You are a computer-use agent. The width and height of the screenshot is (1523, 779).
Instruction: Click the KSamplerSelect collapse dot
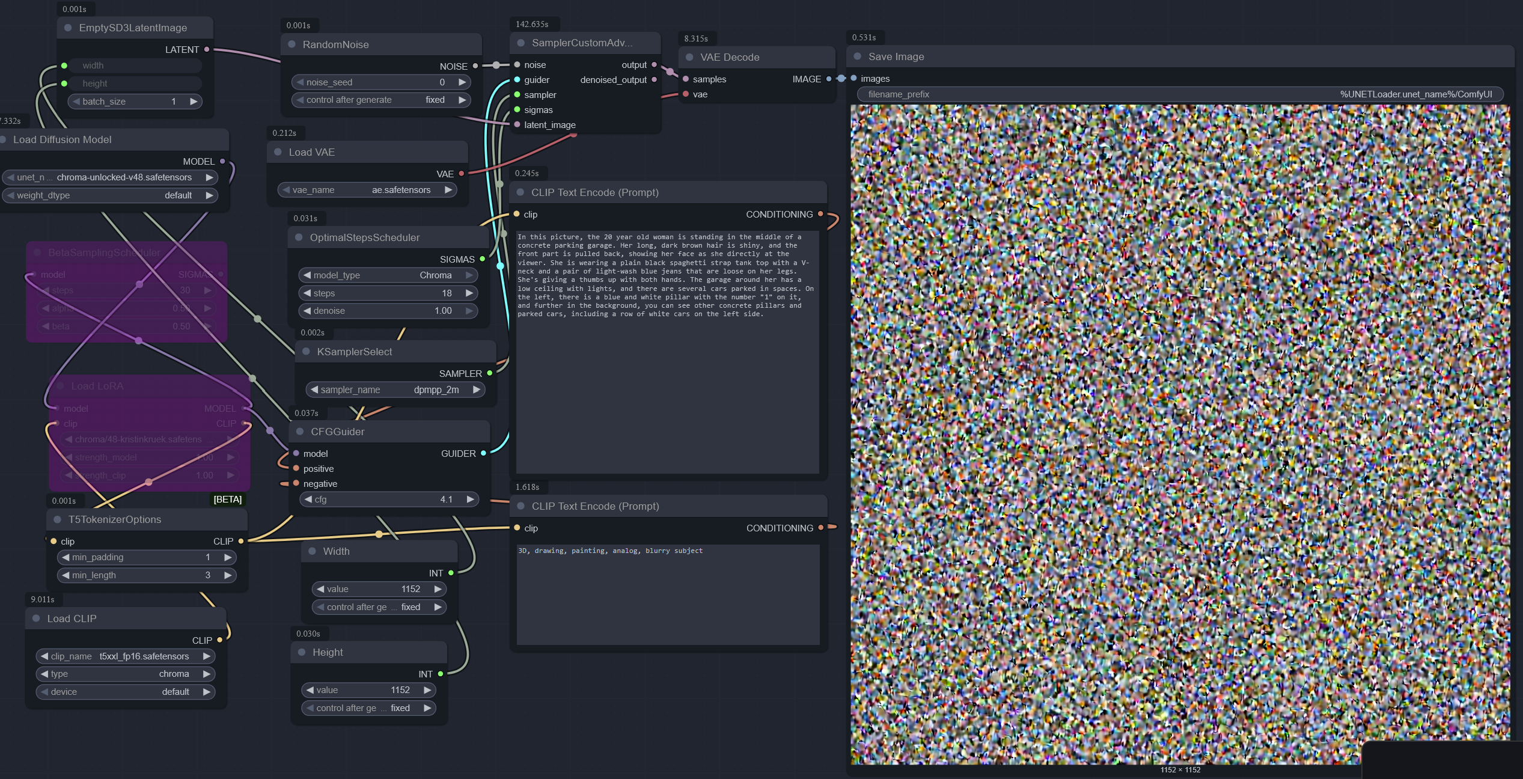coord(306,352)
